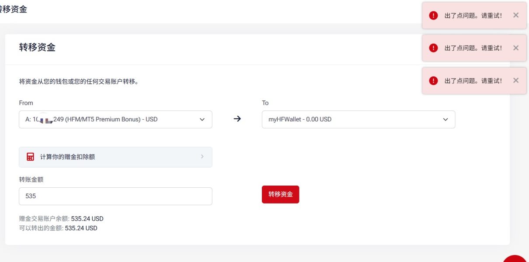Click the red alert icon in middle notification
This screenshot has width=529, height=262.
pyautogui.click(x=433, y=48)
